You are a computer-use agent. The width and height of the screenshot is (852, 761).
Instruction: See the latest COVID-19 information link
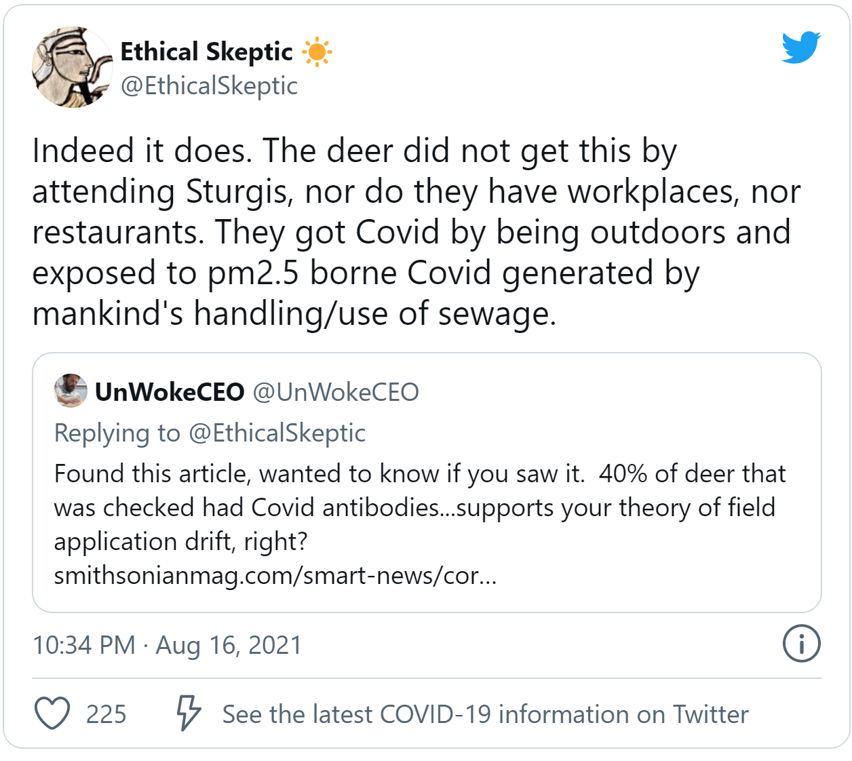(x=485, y=714)
